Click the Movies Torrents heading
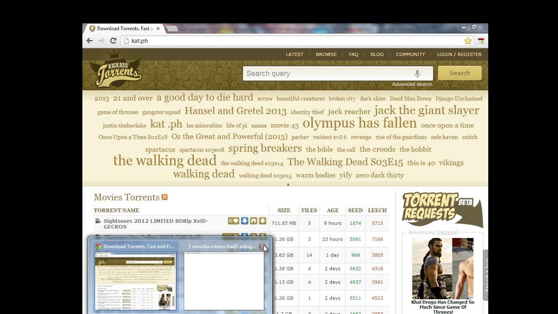The height and width of the screenshot is (314, 558). pyautogui.click(x=126, y=197)
